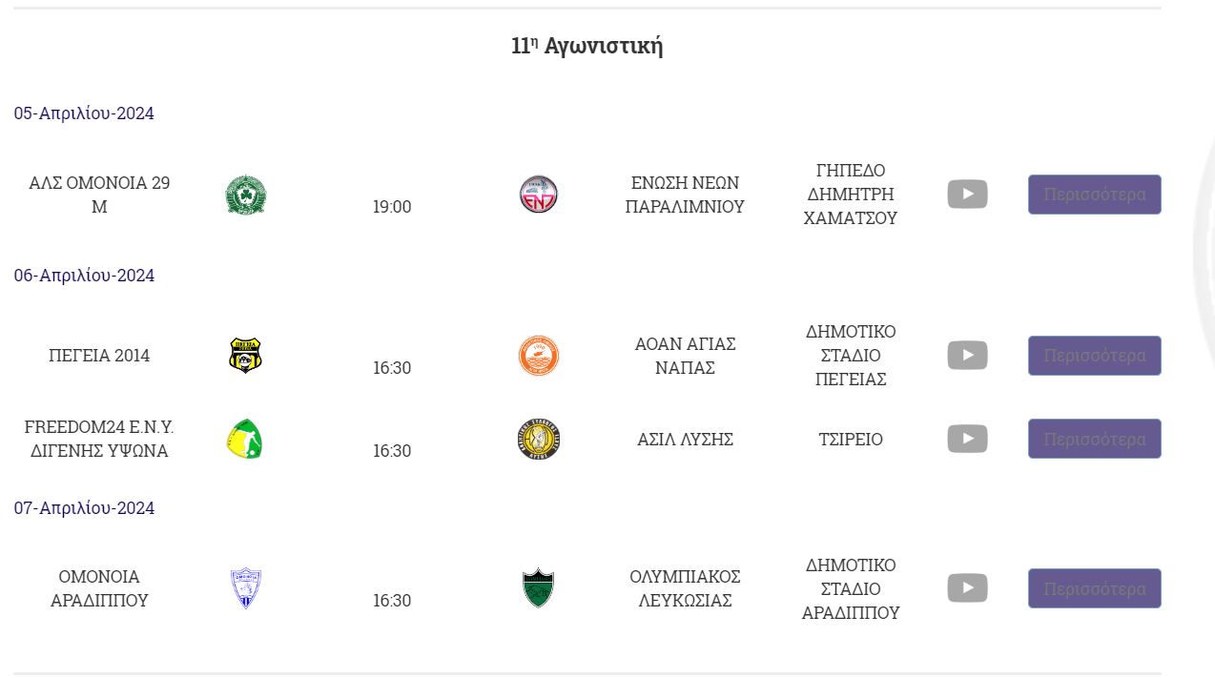The height and width of the screenshot is (678, 1215).
Task: Open Περισσότερα for the ΤΣΙΡΕΙΟ stadium match
Action: pos(1095,439)
